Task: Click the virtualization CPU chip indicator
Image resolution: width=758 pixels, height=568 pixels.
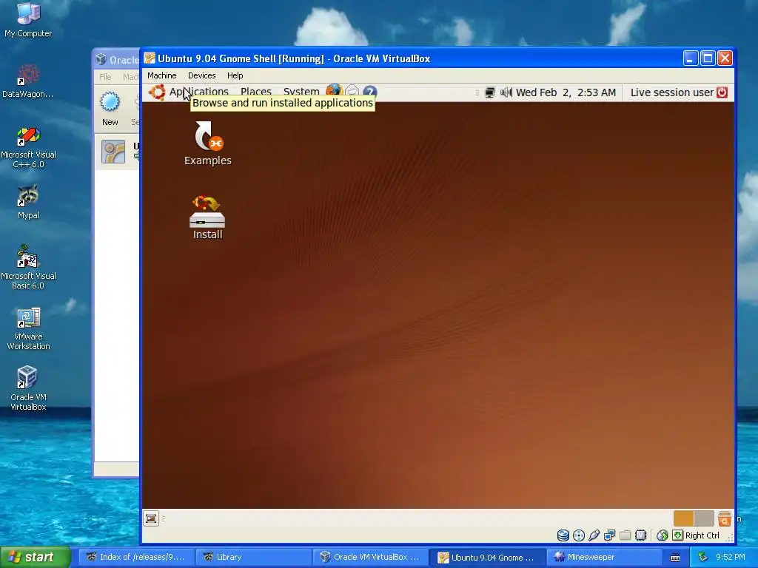Action: tap(640, 535)
